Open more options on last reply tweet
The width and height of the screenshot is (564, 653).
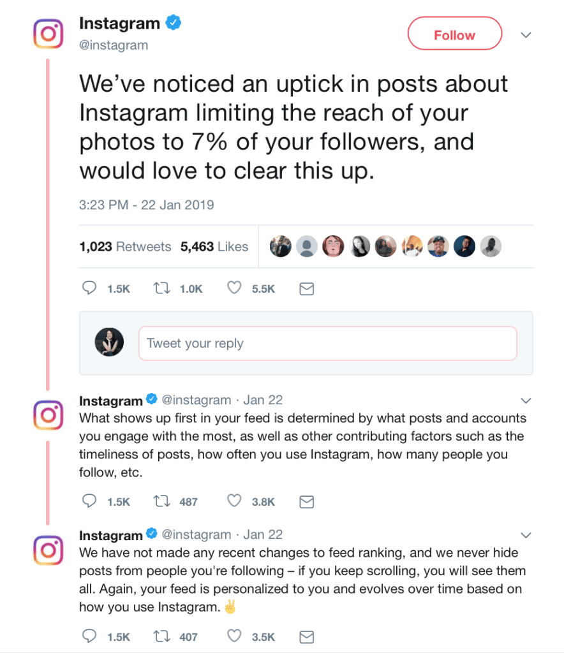(x=526, y=535)
